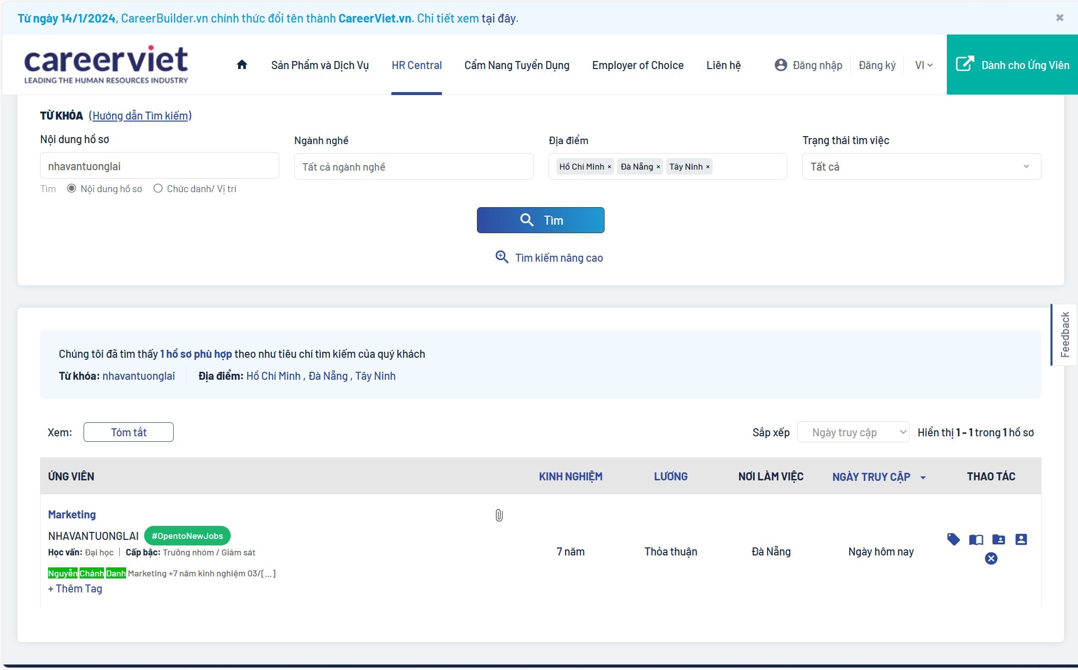The height and width of the screenshot is (670, 1078).
Task: Sort by the KINH NGHIỆM column header
Action: click(571, 476)
